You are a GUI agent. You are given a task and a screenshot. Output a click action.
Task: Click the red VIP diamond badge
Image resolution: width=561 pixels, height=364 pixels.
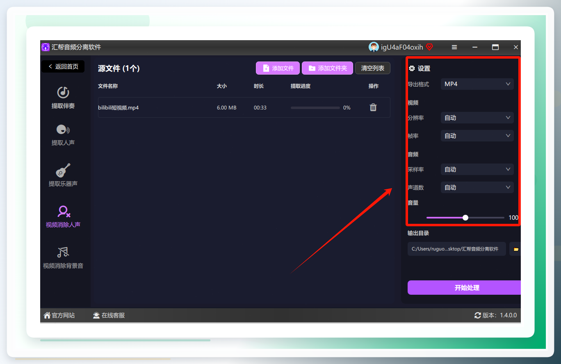coord(429,47)
